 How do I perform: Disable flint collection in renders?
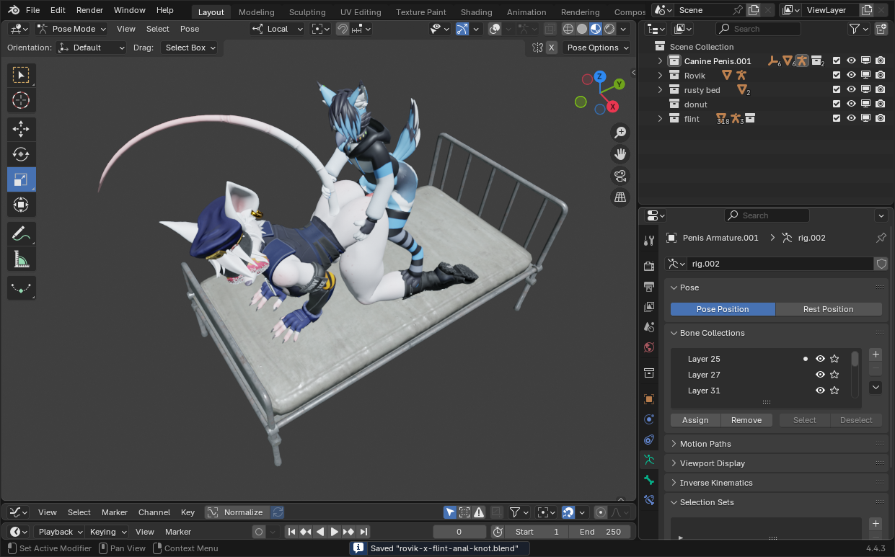pyautogui.click(x=880, y=118)
